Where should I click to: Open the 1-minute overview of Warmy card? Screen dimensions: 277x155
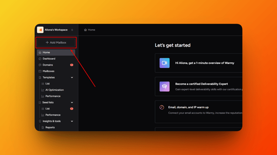click(x=198, y=63)
